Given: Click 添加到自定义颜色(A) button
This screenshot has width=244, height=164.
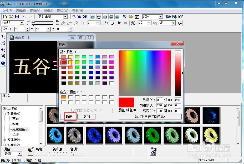Looking at the screenshot, I should coord(150,117).
